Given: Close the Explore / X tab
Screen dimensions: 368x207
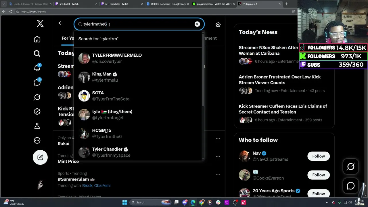Looking at the screenshot, I should coord(280,4).
